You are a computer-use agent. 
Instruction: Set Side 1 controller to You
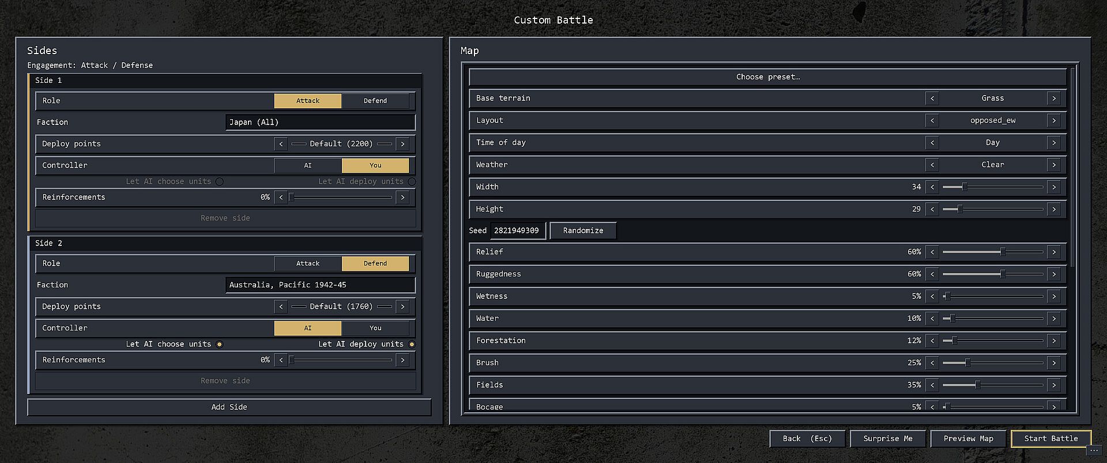(375, 165)
